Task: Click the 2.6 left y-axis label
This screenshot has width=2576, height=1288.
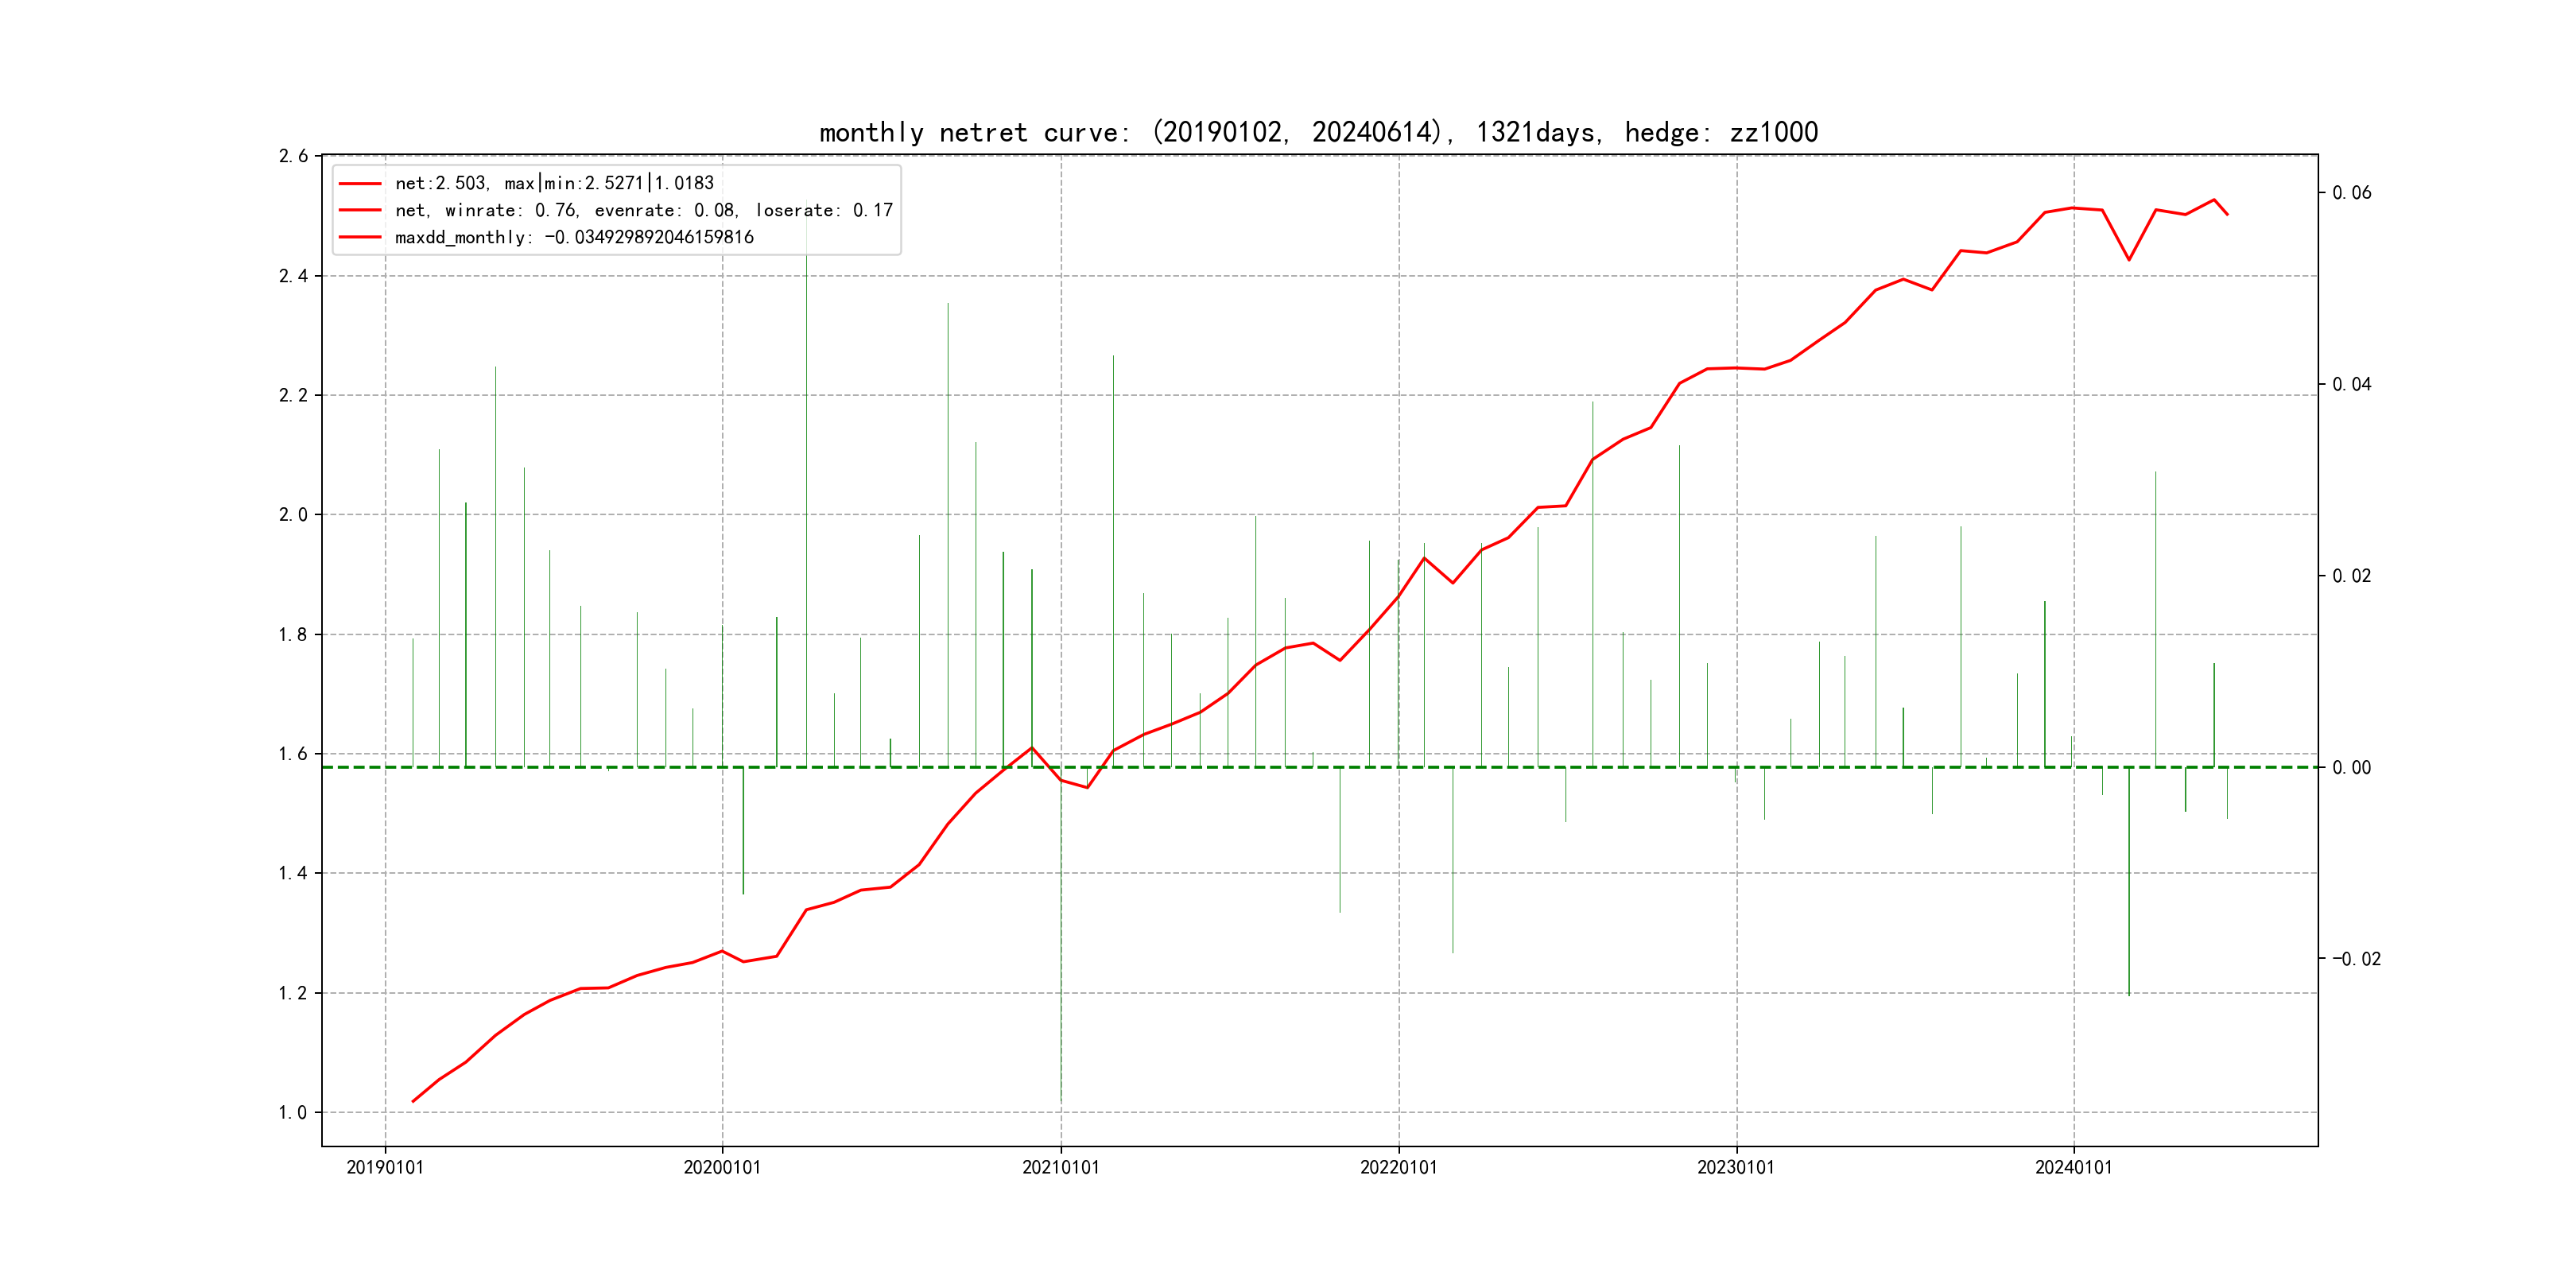Action: pos(293,156)
